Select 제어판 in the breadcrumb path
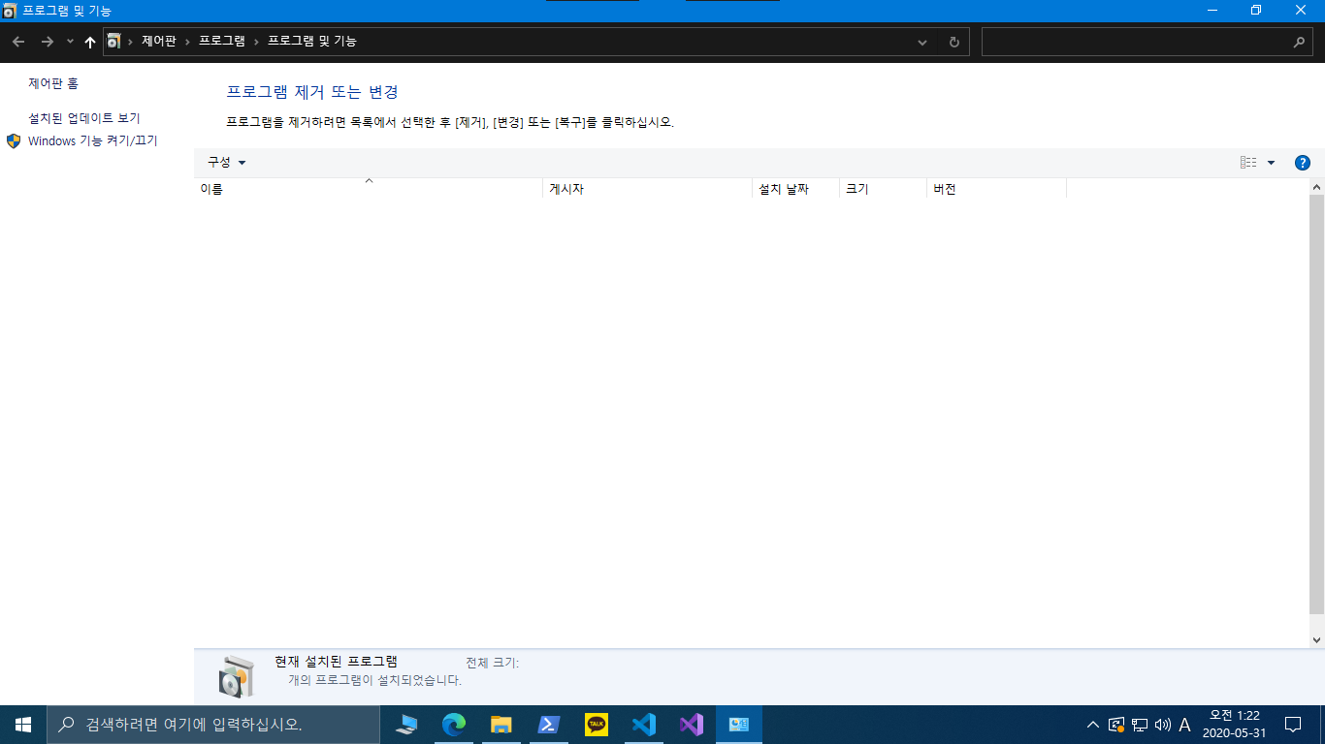Screen dimensions: 1325x744 click(159, 42)
